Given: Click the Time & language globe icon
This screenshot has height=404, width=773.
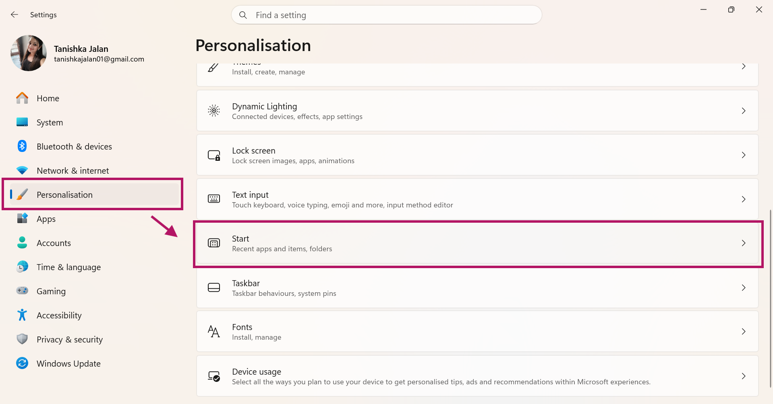Looking at the screenshot, I should click(x=22, y=267).
